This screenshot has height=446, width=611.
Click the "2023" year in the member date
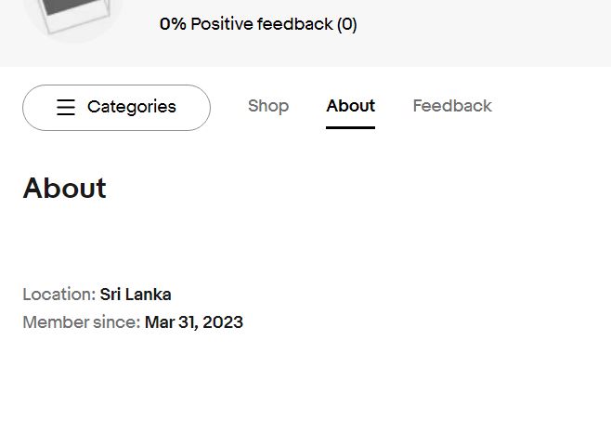click(x=223, y=322)
